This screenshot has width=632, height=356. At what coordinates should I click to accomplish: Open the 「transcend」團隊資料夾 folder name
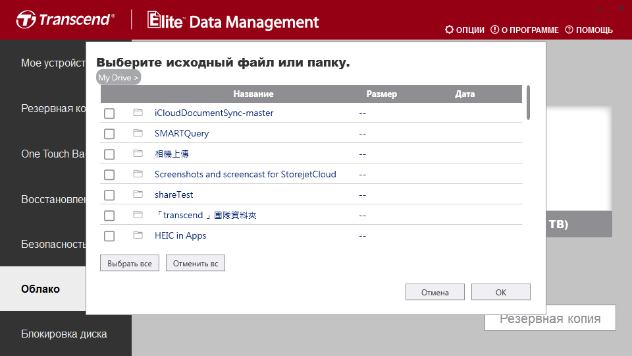pyautogui.click(x=205, y=215)
